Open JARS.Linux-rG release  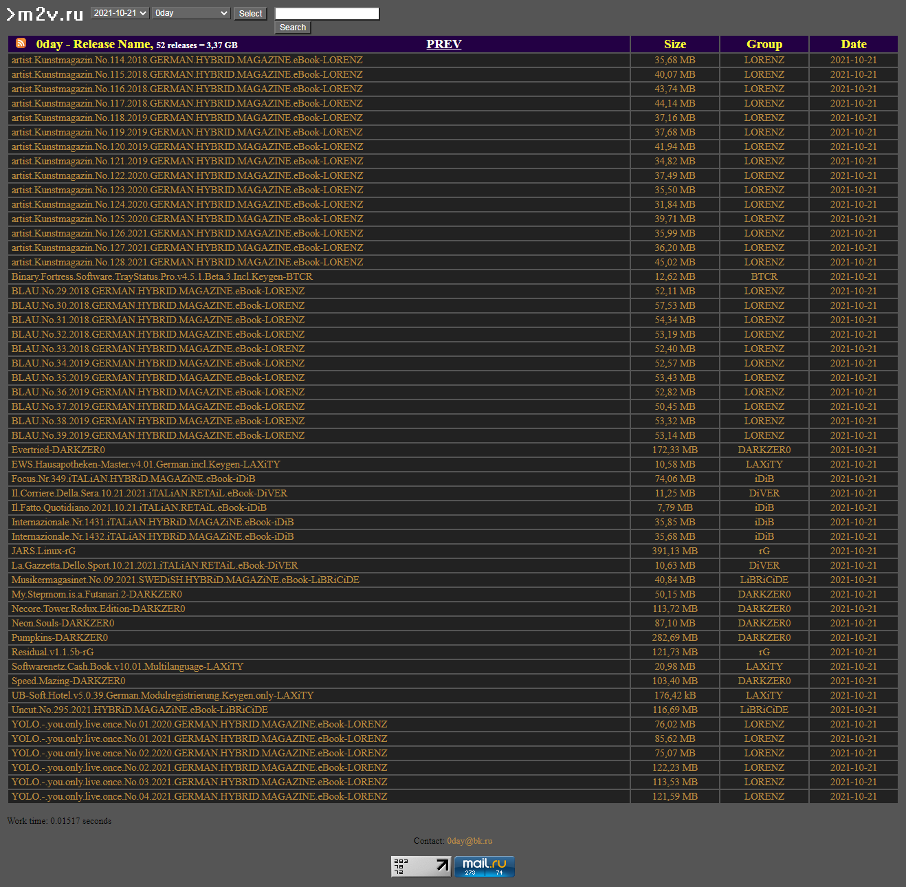43,551
